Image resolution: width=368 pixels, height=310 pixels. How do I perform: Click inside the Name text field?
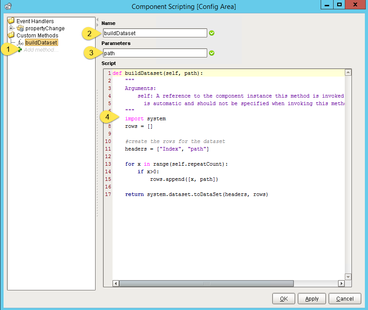[x=154, y=33]
